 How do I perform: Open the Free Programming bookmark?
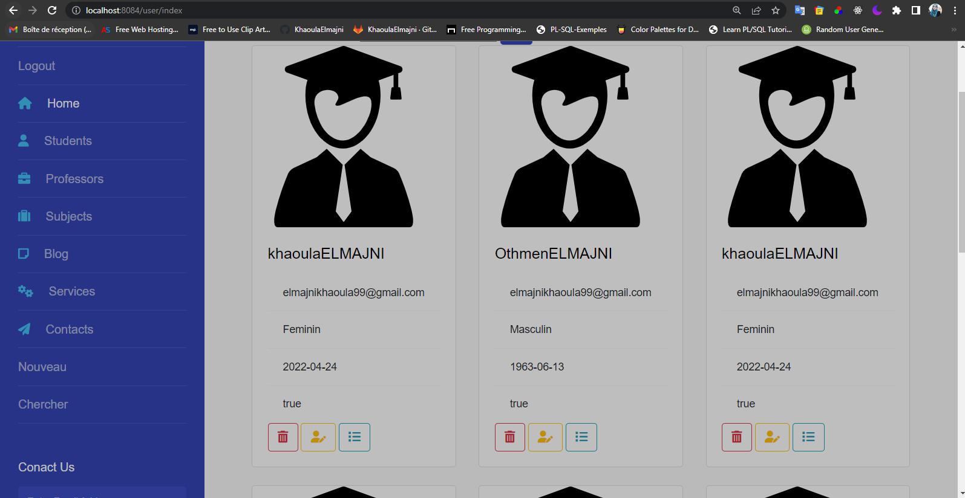[486, 30]
